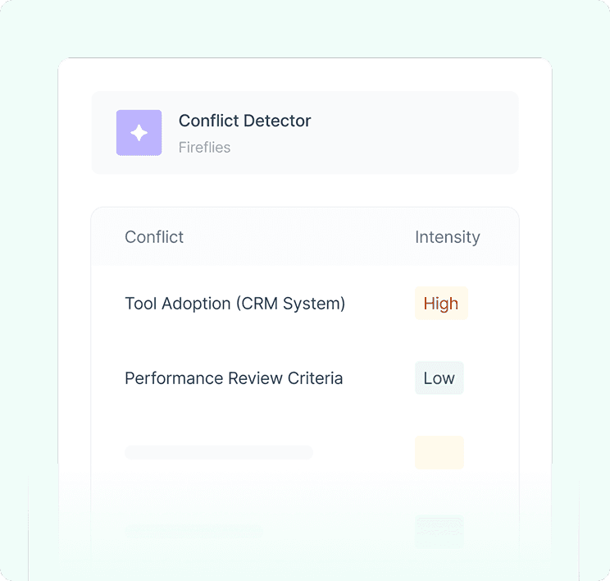Click the Low intensity badge
This screenshot has width=610, height=581.
(x=439, y=378)
